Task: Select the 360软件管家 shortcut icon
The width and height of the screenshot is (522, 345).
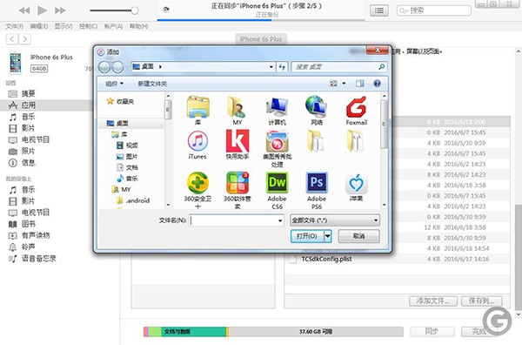Action: point(238,183)
